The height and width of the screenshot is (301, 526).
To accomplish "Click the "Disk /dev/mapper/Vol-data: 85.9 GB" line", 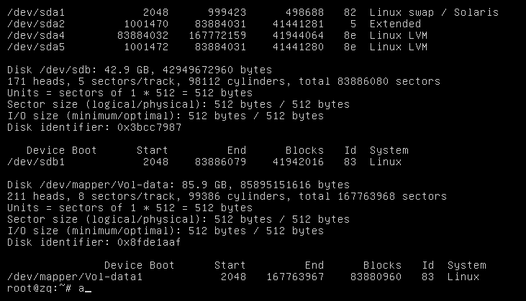I will point(178,185).
